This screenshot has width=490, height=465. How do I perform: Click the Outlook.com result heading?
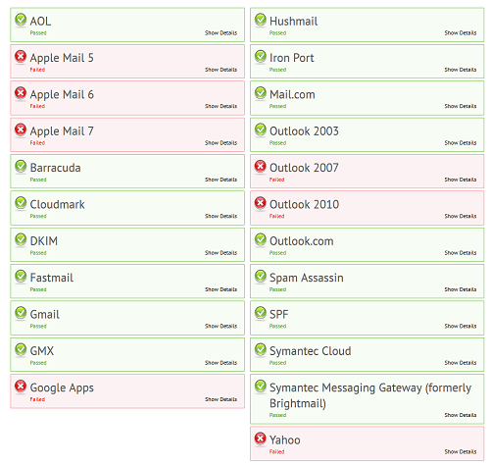coord(301,241)
